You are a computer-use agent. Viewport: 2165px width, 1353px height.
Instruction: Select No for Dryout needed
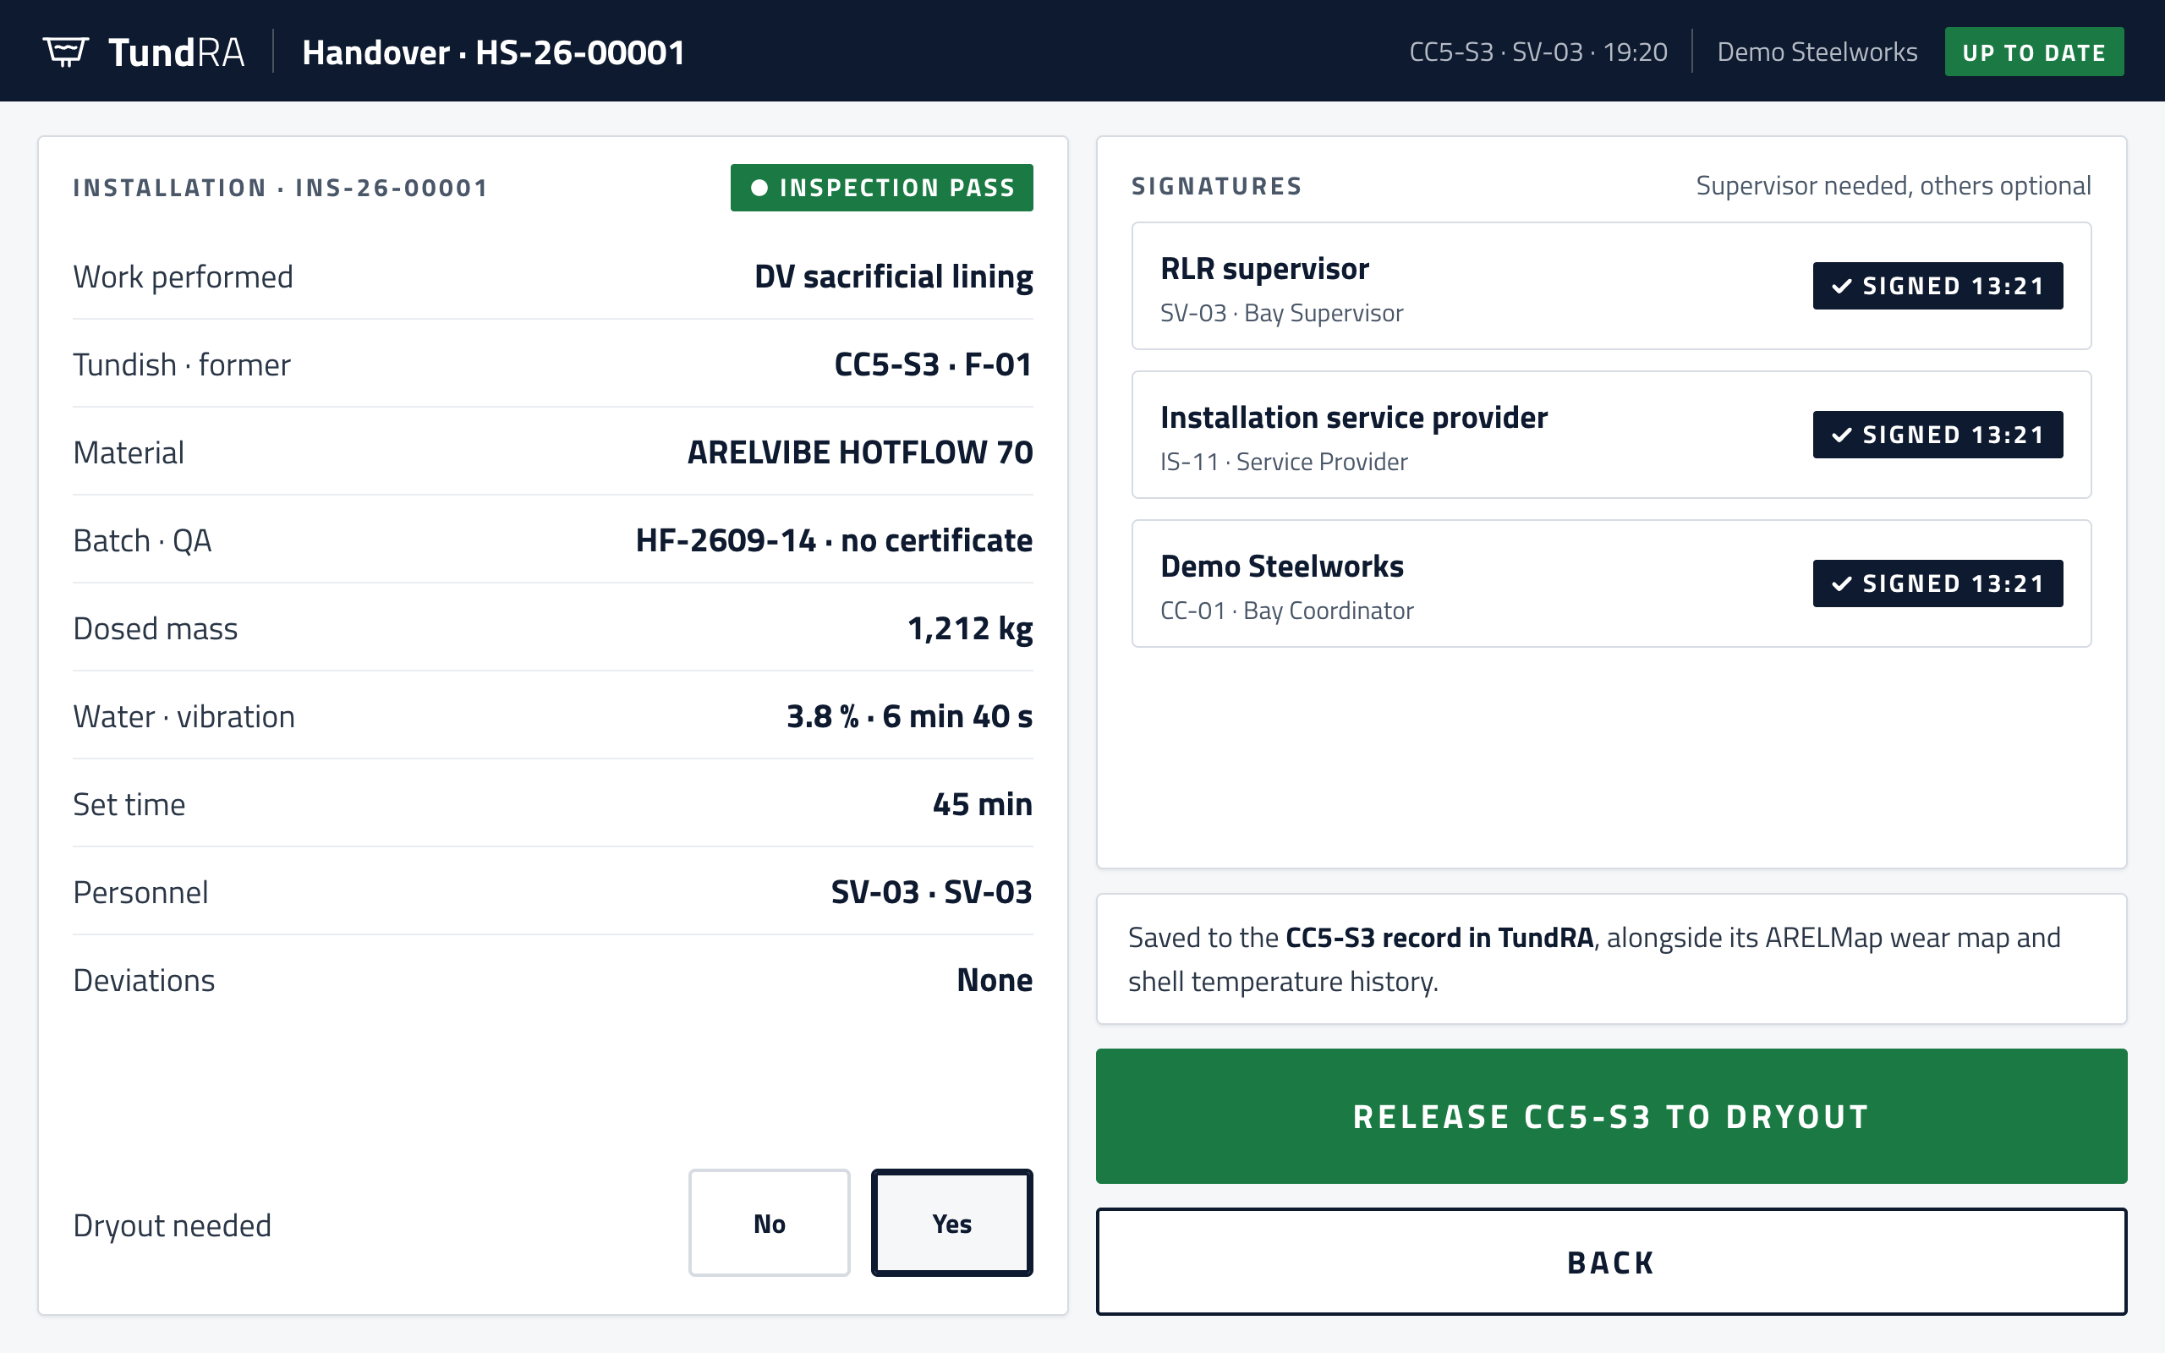[x=769, y=1223]
